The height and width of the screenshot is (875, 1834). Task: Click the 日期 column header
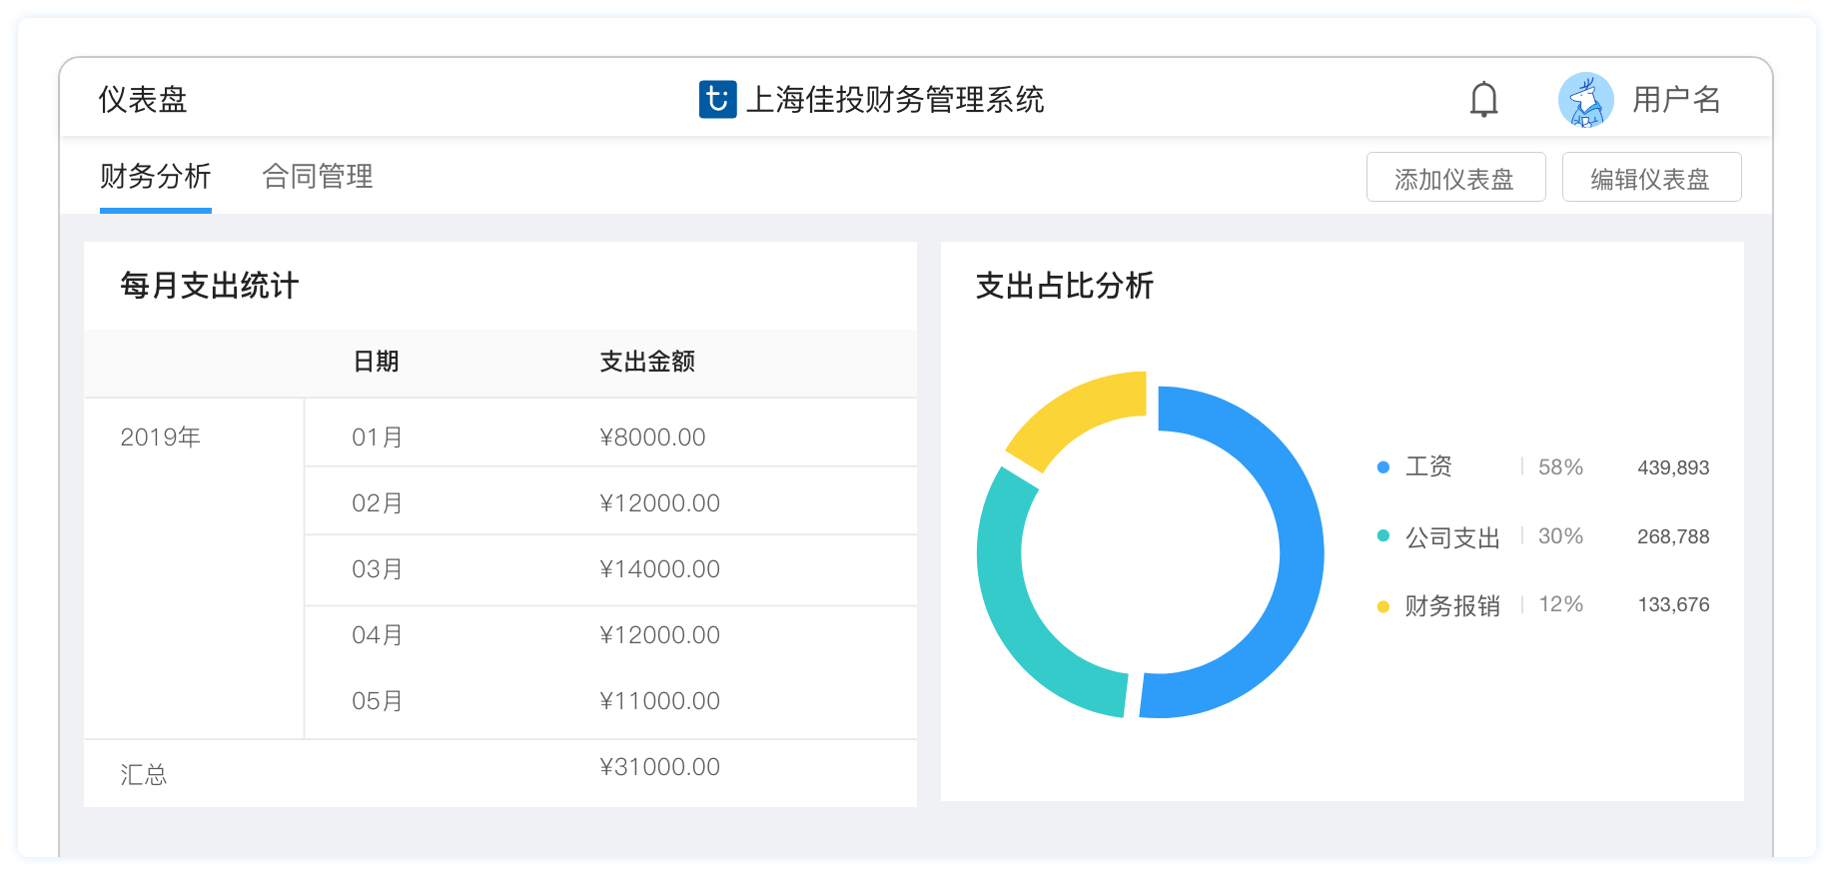pos(377,362)
